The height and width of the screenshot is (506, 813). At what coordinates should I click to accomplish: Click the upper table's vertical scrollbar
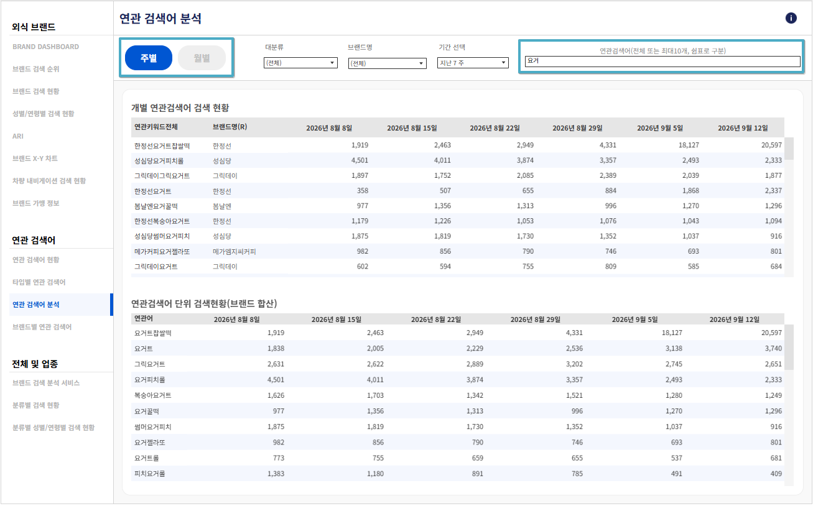pos(789,207)
